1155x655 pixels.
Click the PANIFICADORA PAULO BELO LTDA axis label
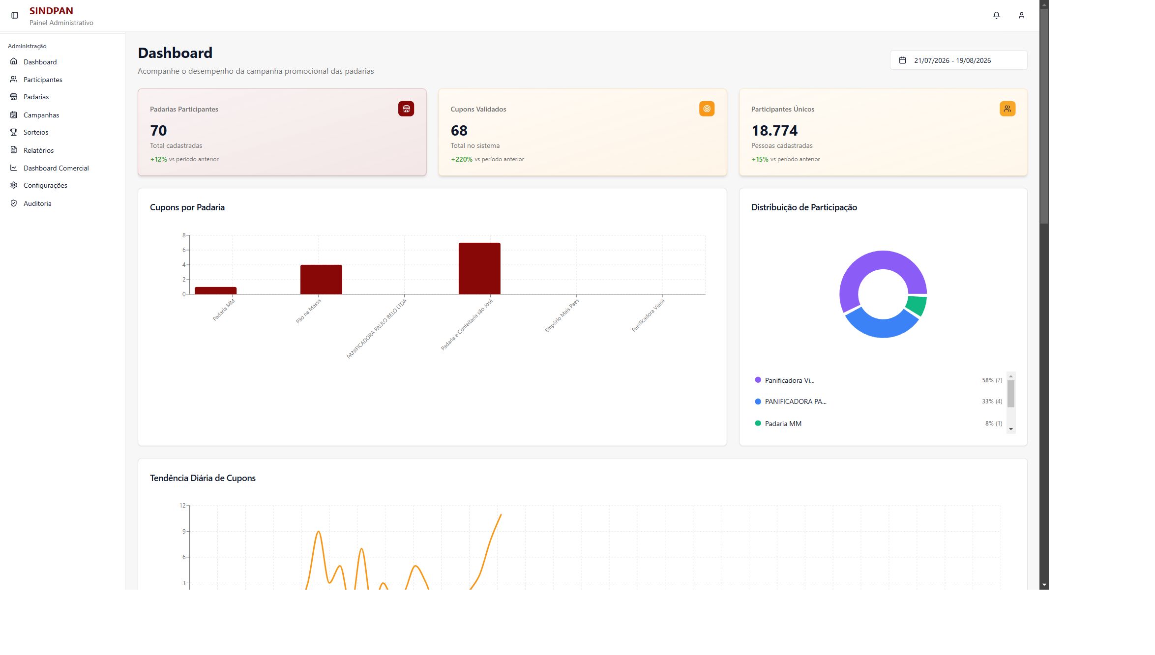click(x=377, y=329)
